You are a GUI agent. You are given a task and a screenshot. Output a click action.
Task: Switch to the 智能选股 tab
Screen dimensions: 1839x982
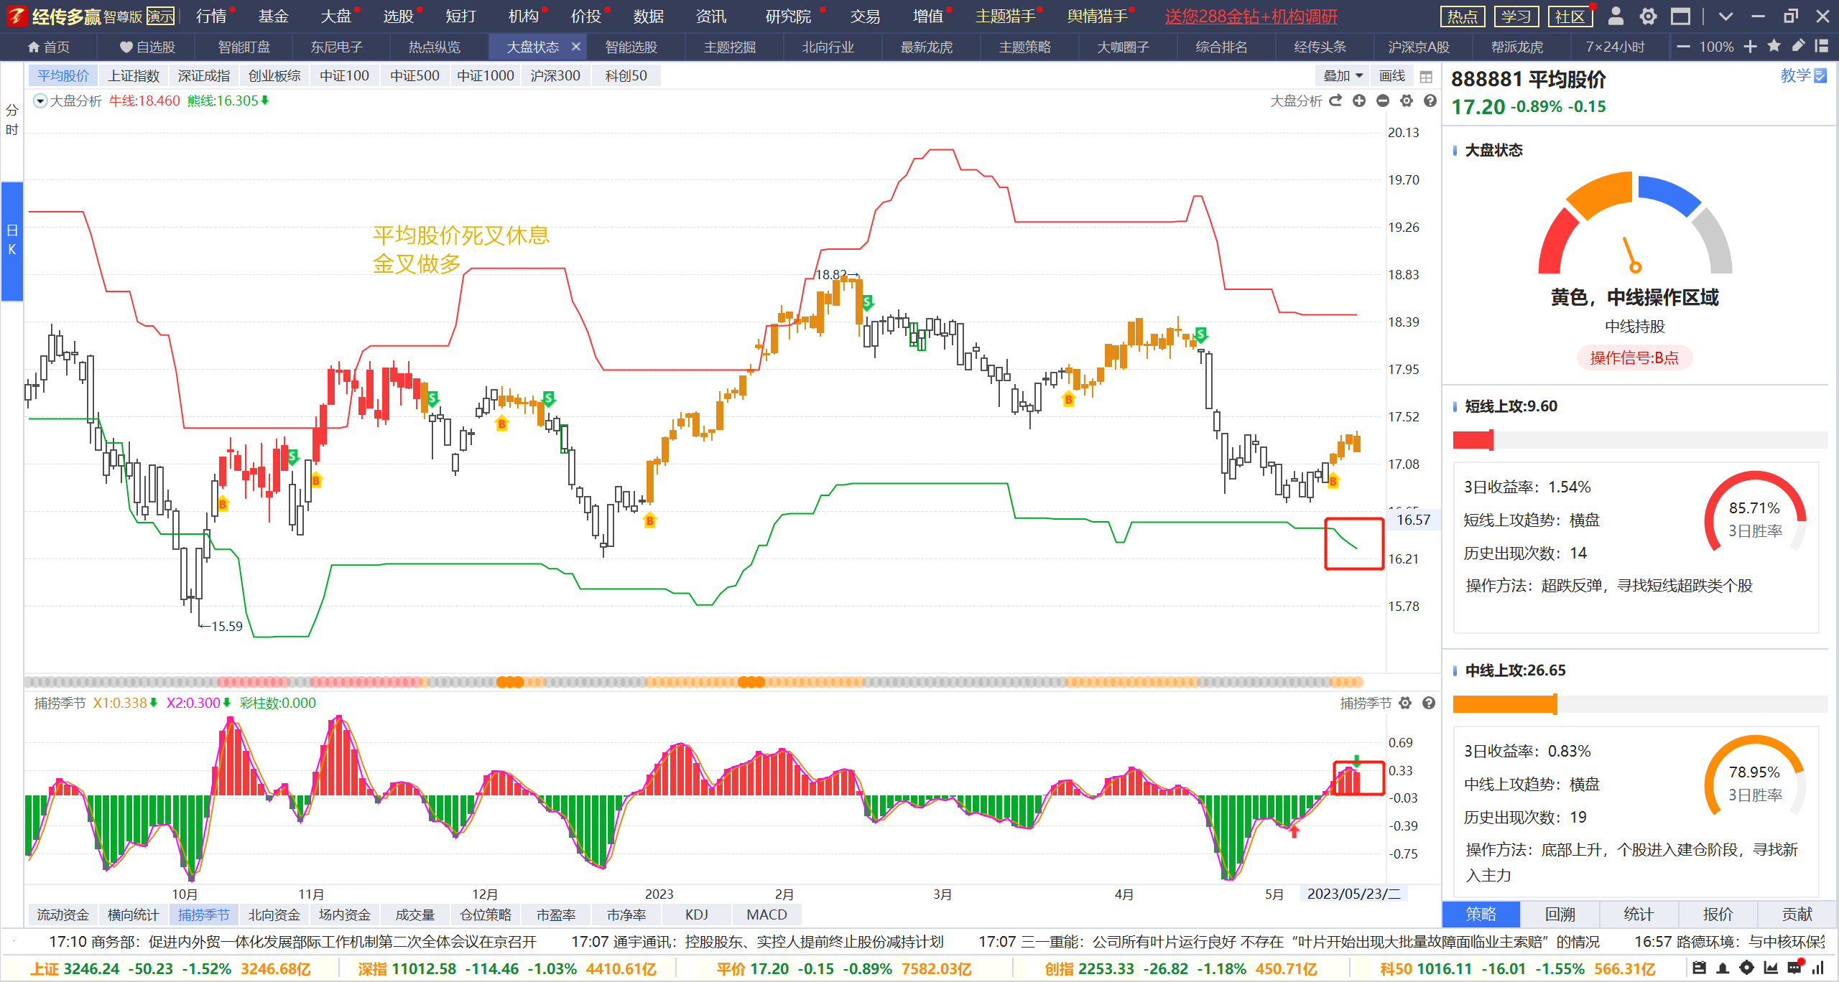point(631,47)
